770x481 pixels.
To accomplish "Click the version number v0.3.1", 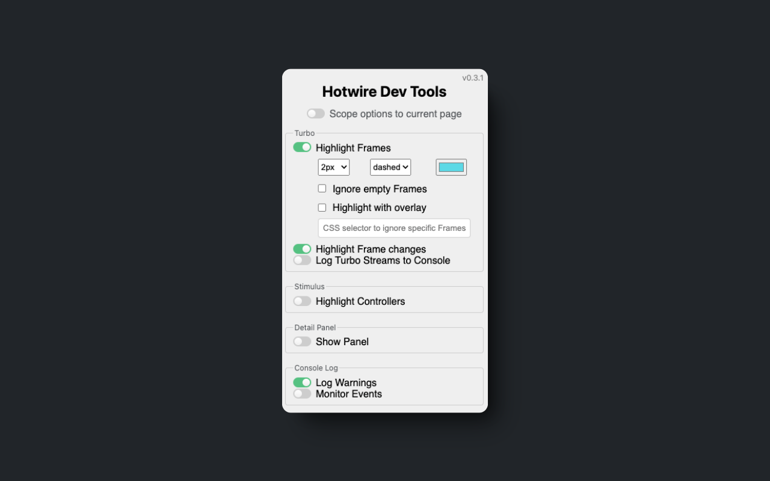I will 473,77.
